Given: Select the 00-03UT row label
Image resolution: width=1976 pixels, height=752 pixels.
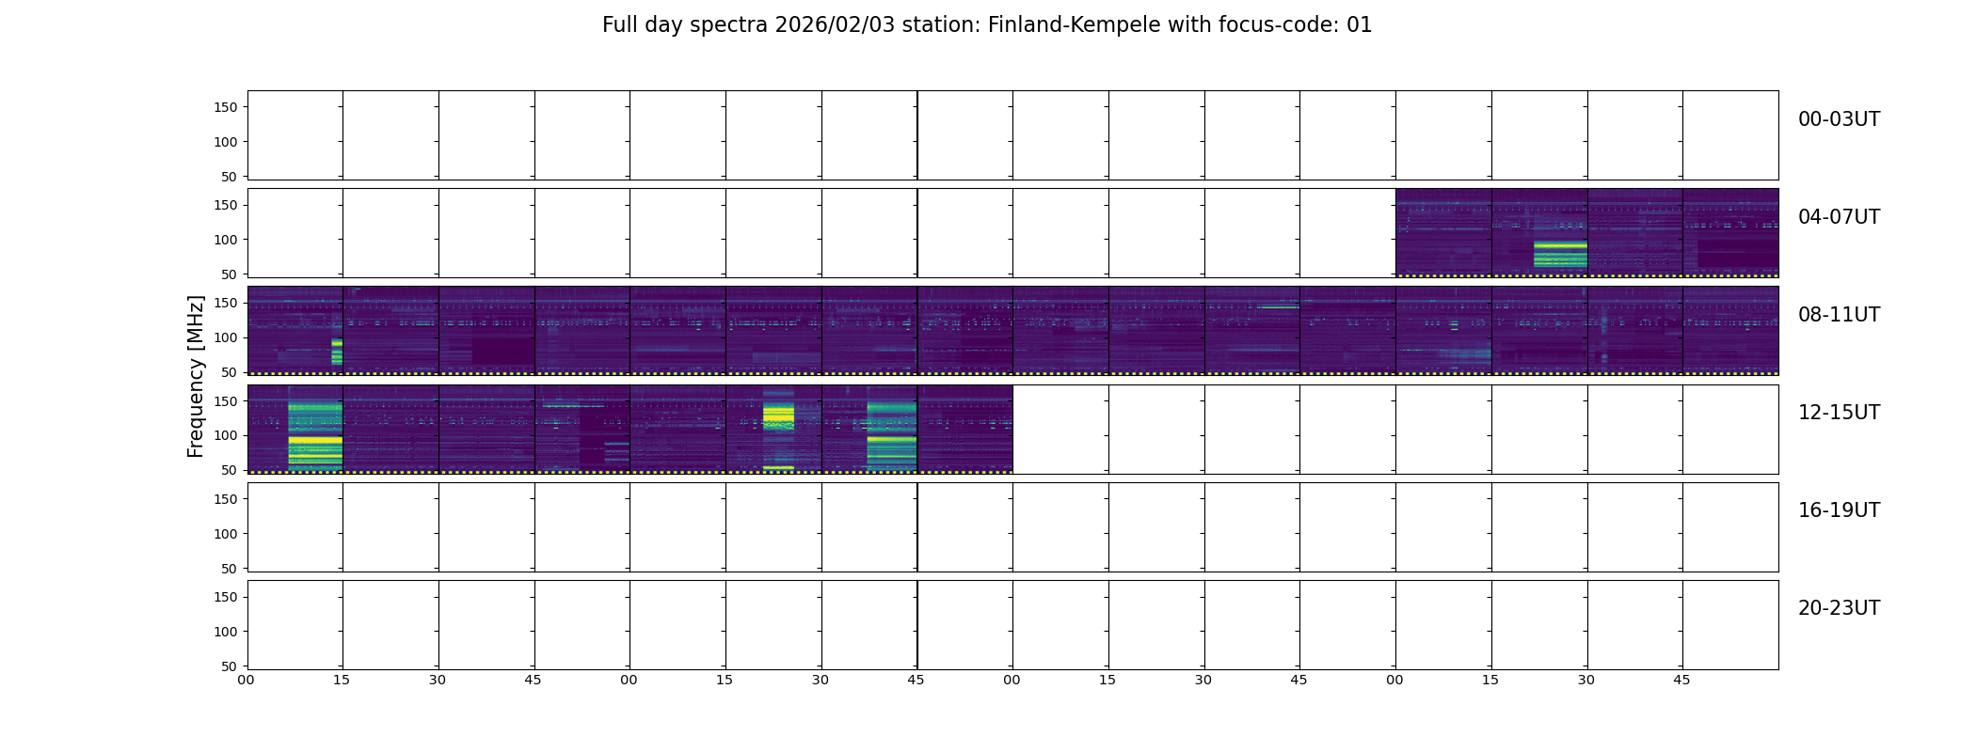Looking at the screenshot, I should [x=1839, y=119].
